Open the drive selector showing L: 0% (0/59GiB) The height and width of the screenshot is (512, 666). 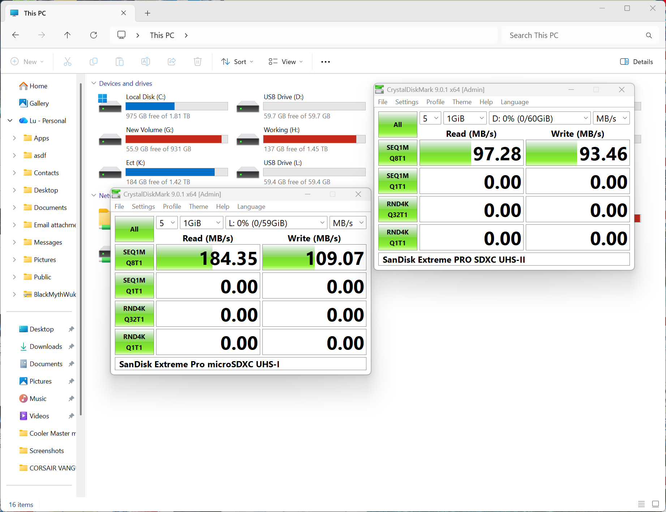tap(276, 223)
